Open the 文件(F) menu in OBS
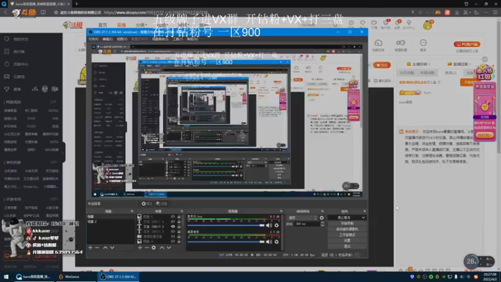This screenshot has width=501, height=282. click(x=93, y=39)
